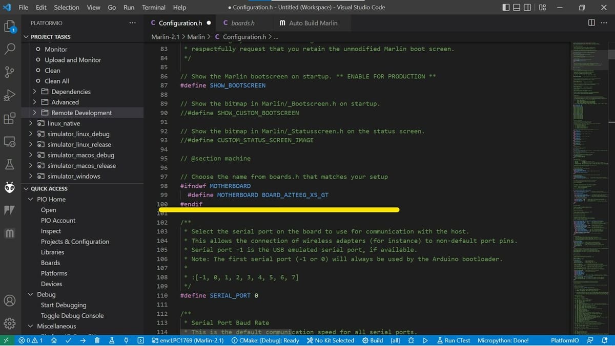The width and height of the screenshot is (615, 346).
Task: Select the PlatformIO alien icon in activity bar
Action: click(x=9, y=188)
